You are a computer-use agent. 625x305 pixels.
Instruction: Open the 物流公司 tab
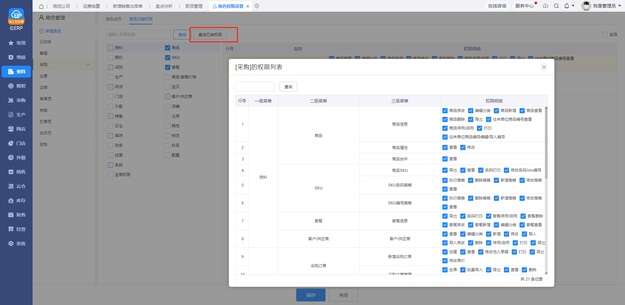click(x=62, y=6)
